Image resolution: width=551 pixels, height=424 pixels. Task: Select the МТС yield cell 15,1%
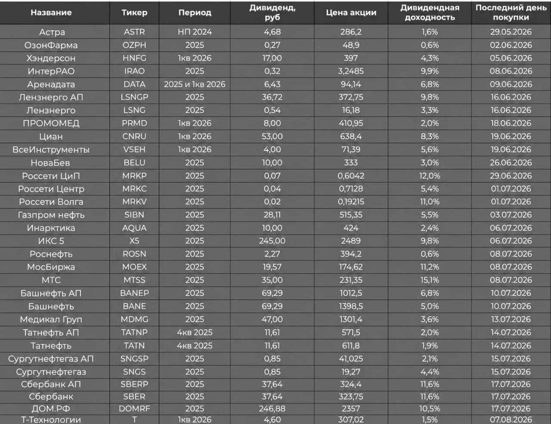coord(430,280)
